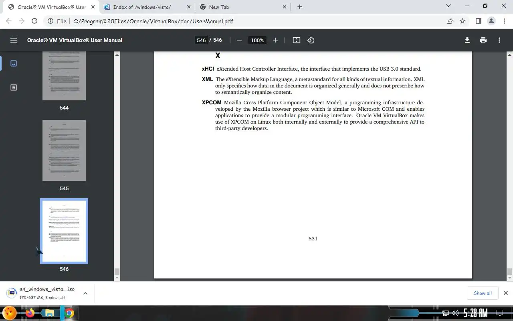Open the Start menu orb
This screenshot has height=321, width=513.
[10, 313]
